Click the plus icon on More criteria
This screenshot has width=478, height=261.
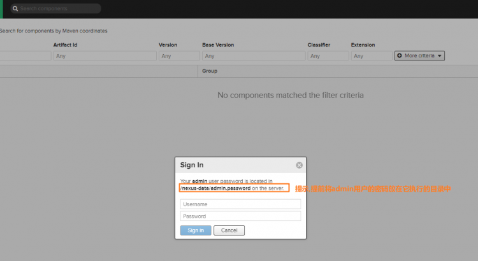[400, 56]
